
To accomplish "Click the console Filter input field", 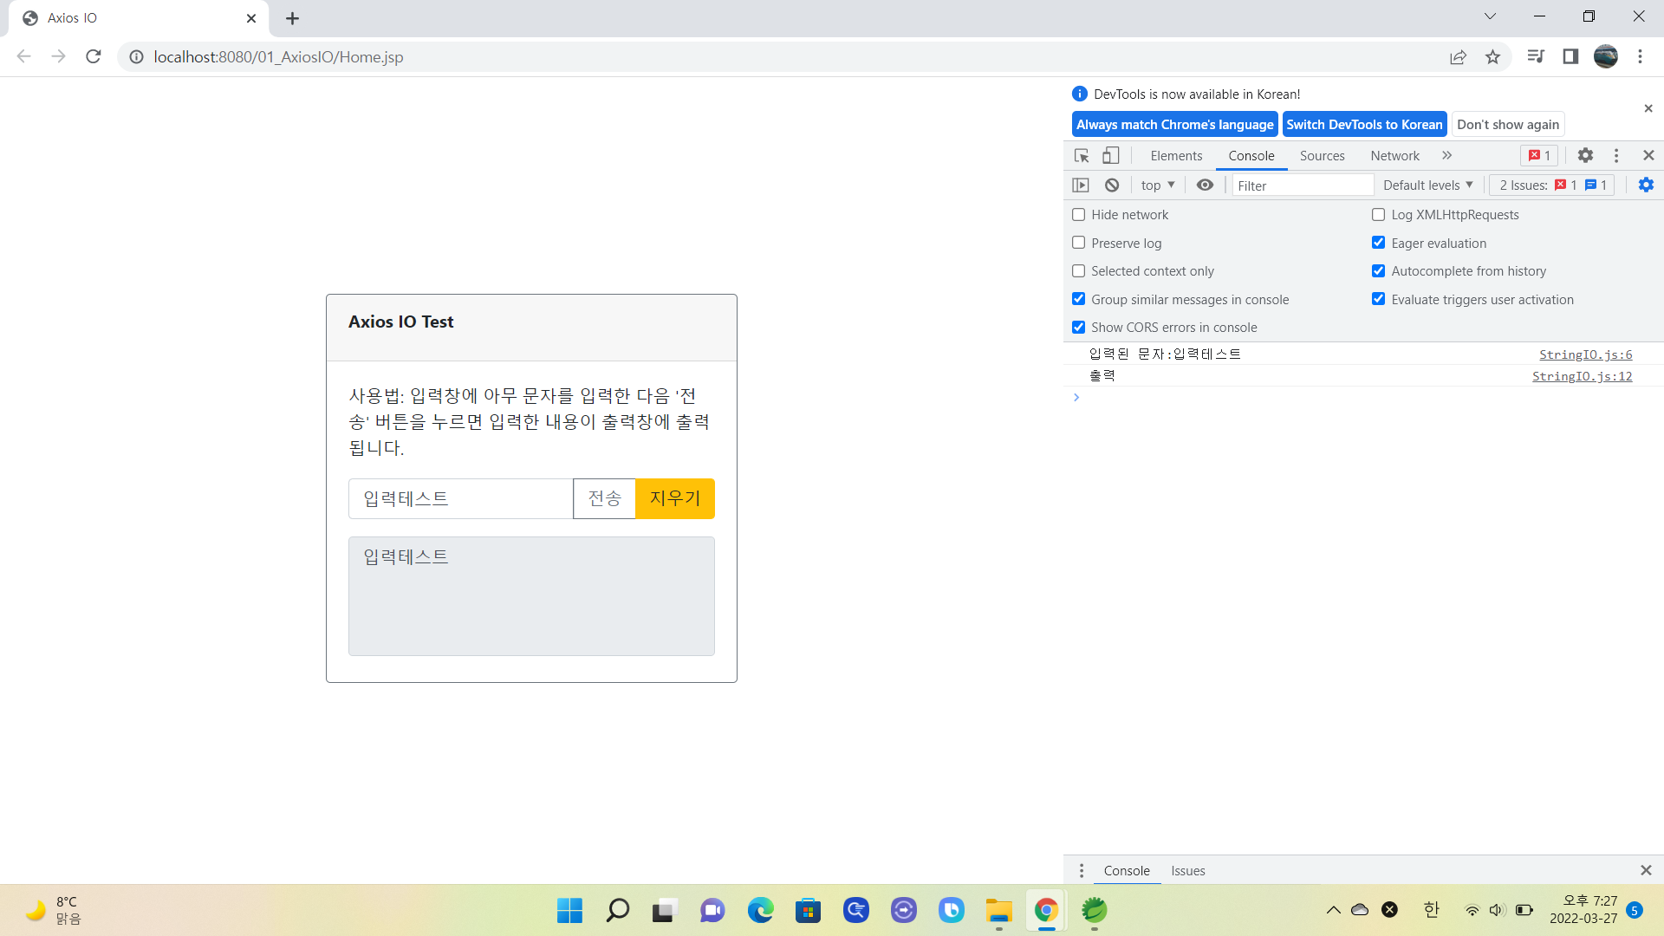I will 1302,185.
